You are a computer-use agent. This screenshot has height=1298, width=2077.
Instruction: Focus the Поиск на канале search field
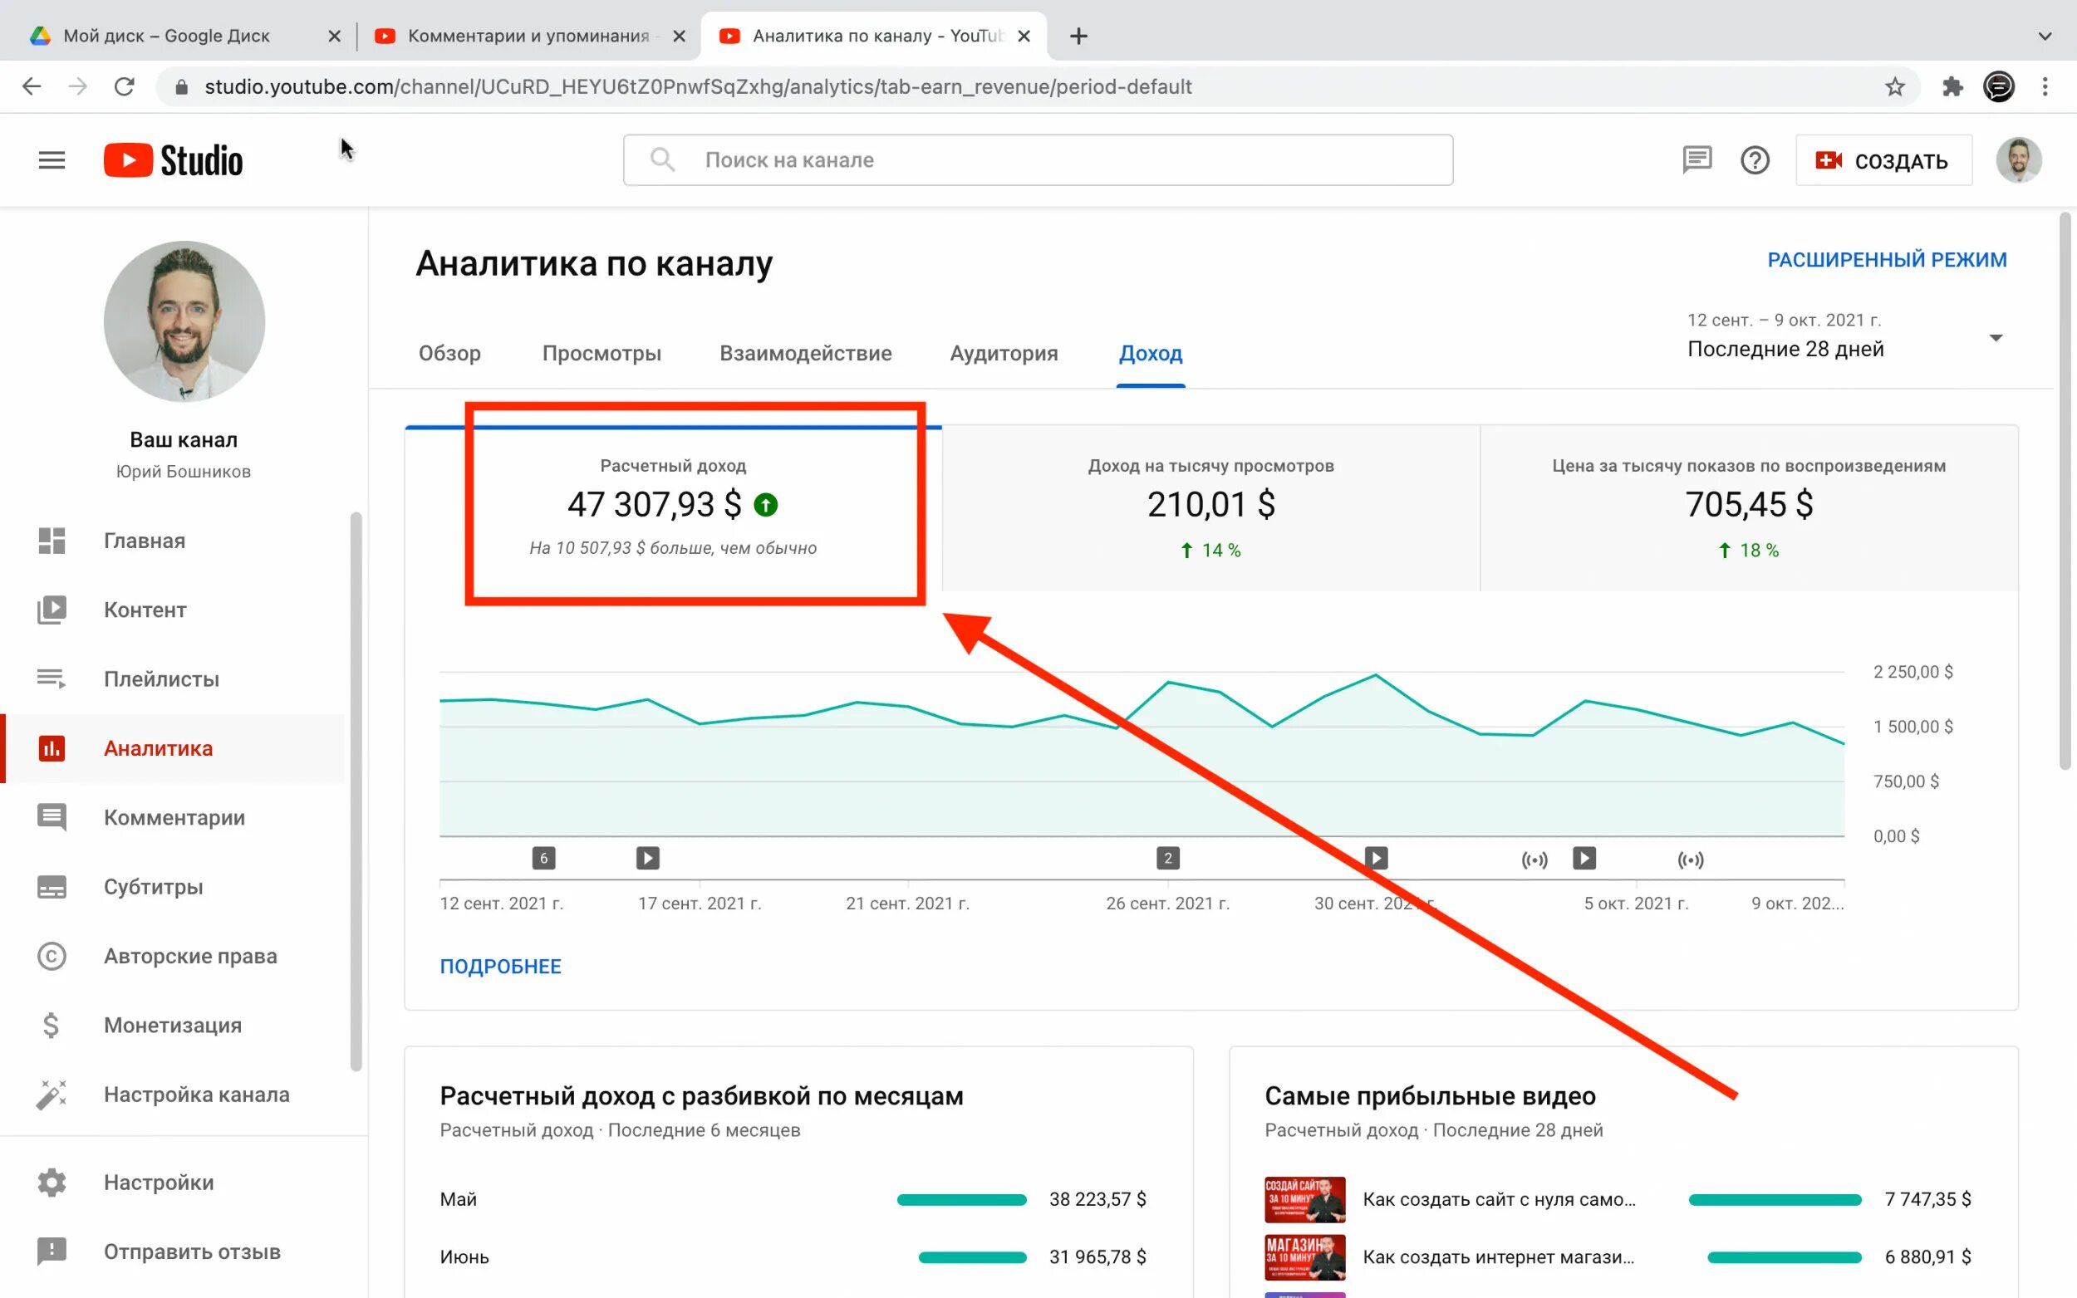1038,160
